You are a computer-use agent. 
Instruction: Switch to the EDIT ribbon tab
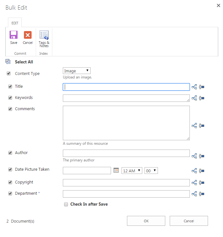pyautogui.click(x=15, y=23)
